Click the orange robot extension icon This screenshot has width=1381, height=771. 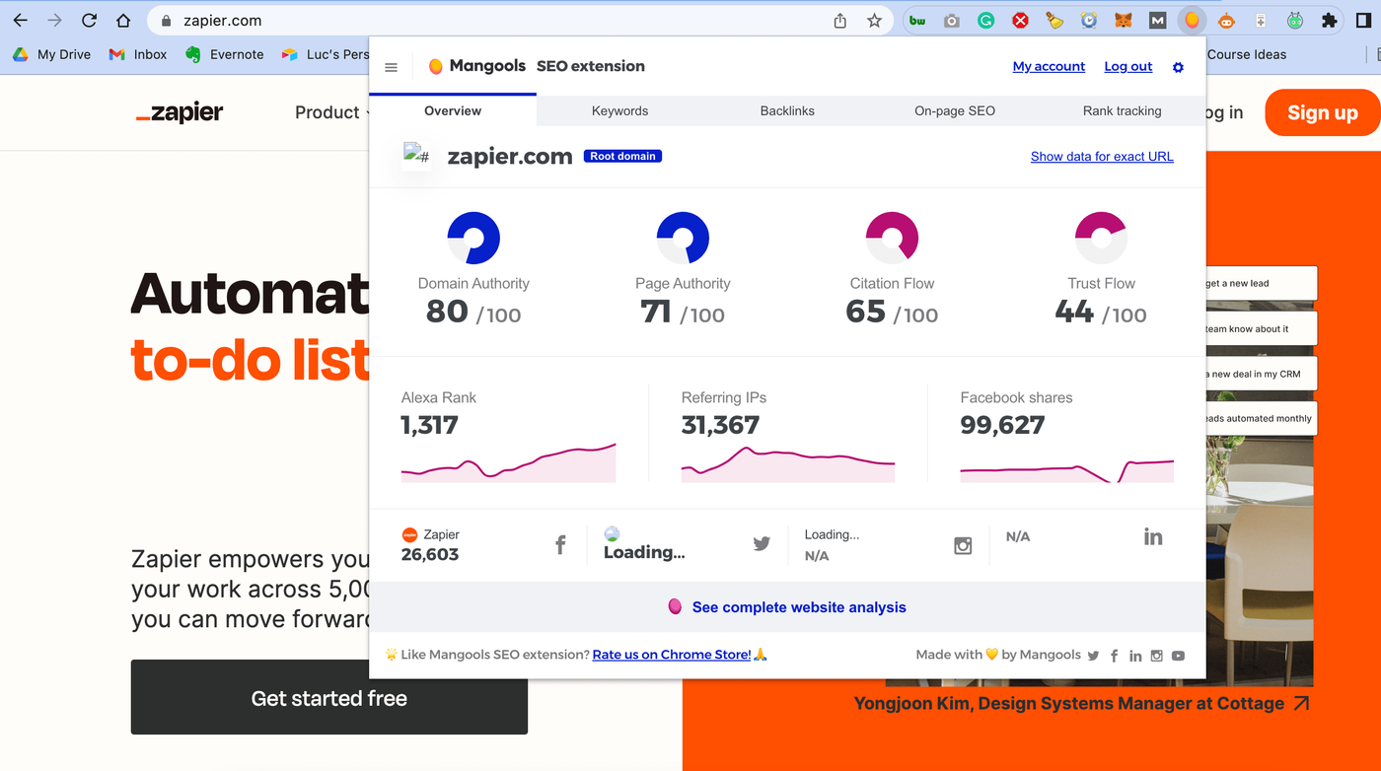click(1226, 20)
